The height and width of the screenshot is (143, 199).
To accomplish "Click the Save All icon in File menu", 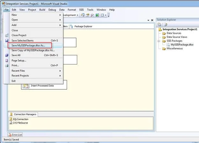I will [x=7, y=55].
